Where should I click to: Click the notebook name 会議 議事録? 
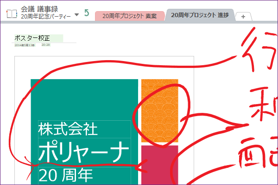(39, 9)
